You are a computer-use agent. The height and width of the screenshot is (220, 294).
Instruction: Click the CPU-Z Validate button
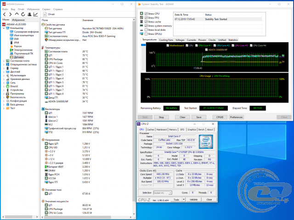click(x=193, y=200)
